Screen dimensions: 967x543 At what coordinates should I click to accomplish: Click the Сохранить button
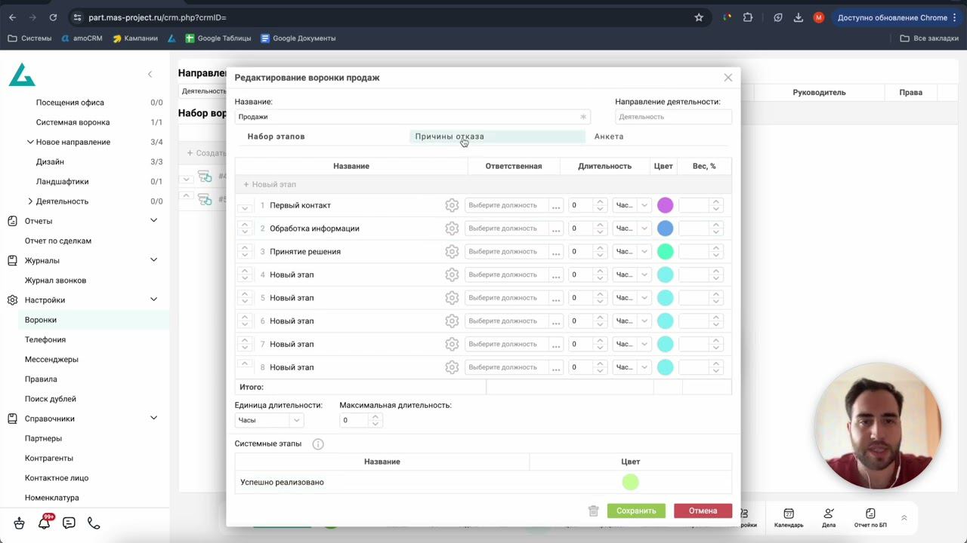tap(636, 511)
